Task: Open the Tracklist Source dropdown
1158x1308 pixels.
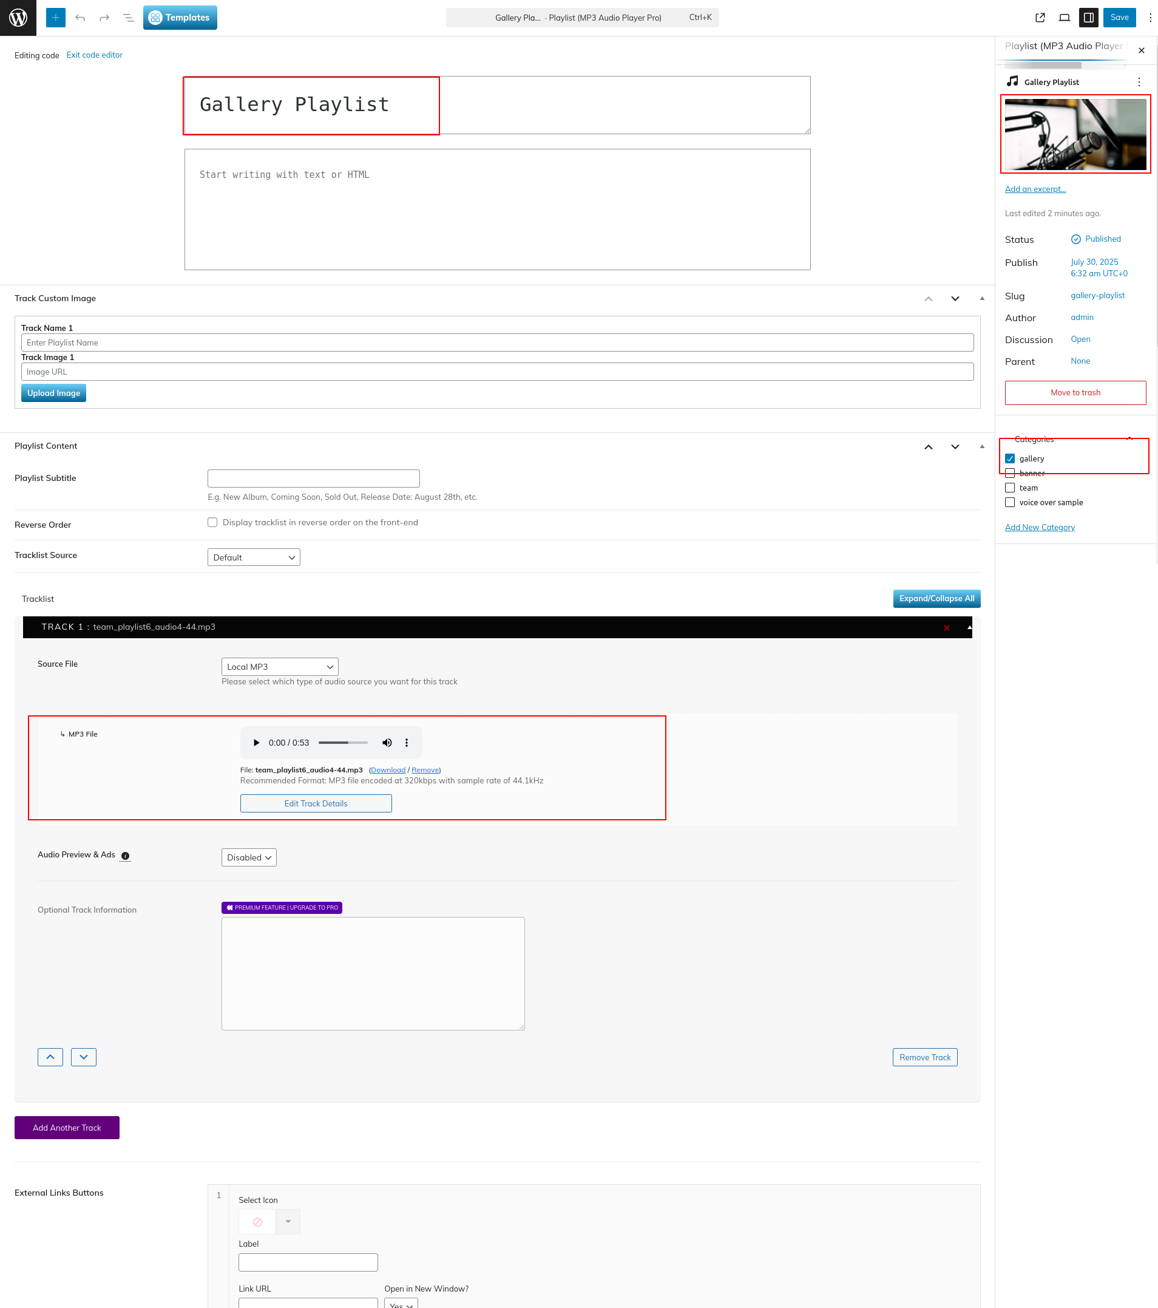Action: coord(253,557)
